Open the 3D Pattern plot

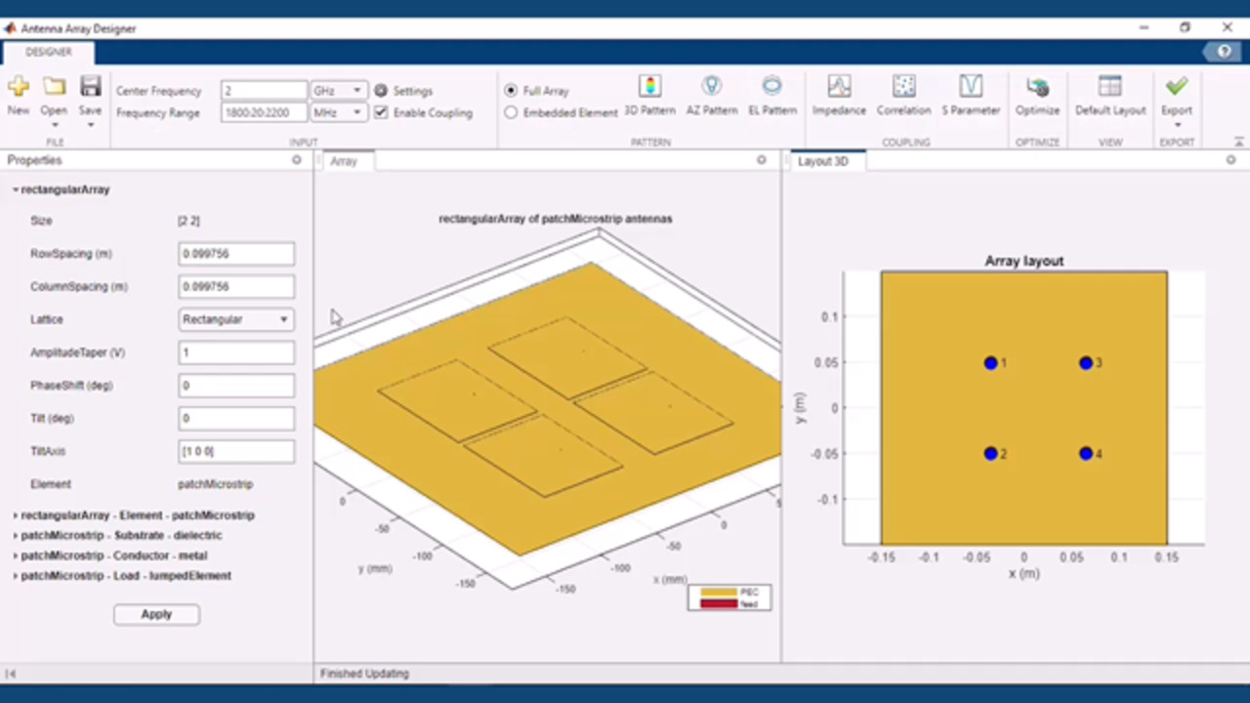point(649,96)
